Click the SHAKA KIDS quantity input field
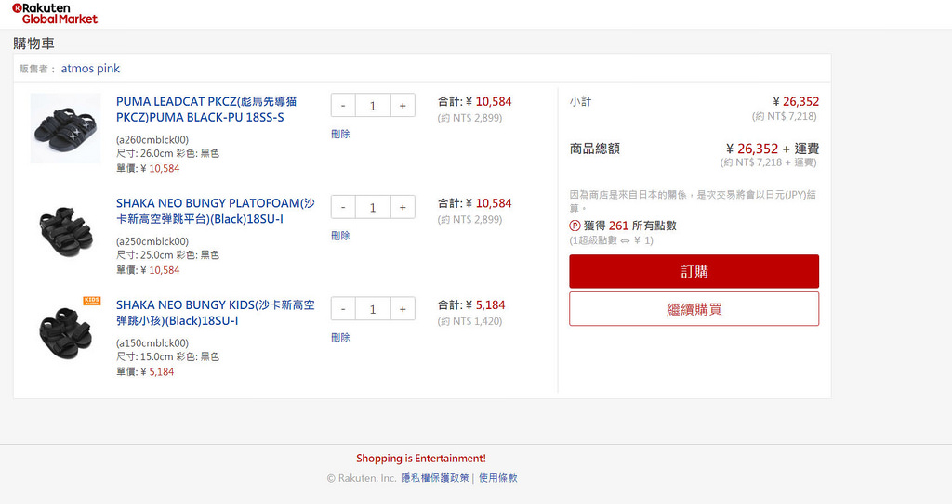Screen dimensions: 952x504 pos(373,309)
